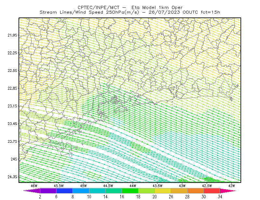Click the 44W longitude axis label
Image resolution: width=260 pixels, height=200 pixels.
coord(133,186)
